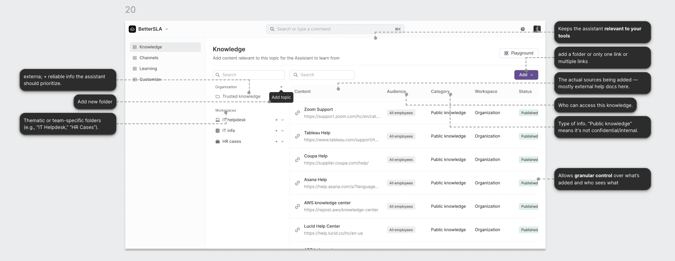The image size is (675, 261).
Task: Click the link icon for Coupa Help
Action: (x=298, y=160)
